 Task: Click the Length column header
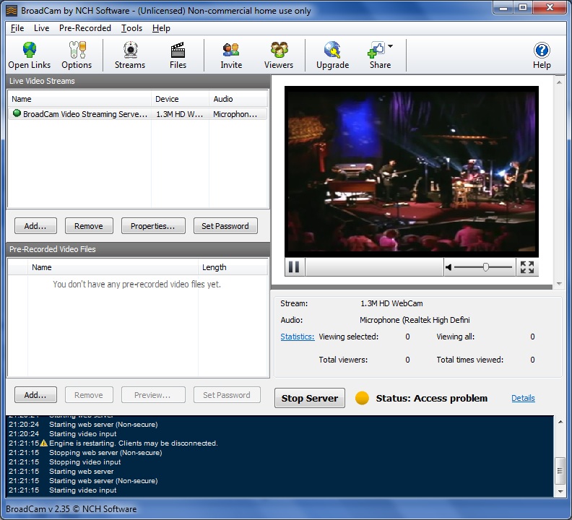pyautogui.click(x=233, y=267)
